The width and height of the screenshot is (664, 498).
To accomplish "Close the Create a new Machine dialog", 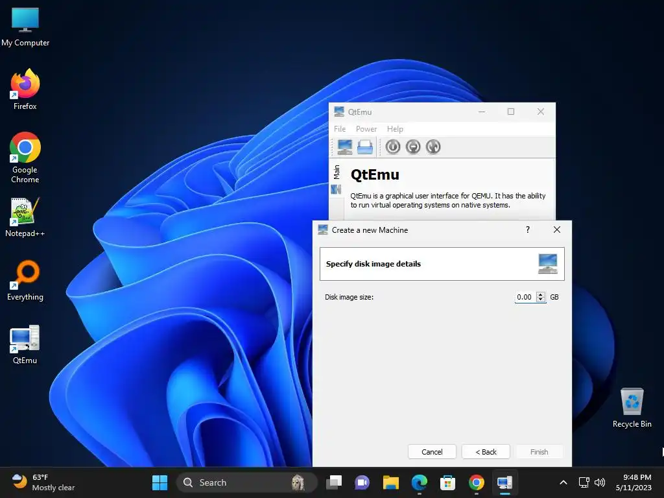I will [x=557, y=230].
